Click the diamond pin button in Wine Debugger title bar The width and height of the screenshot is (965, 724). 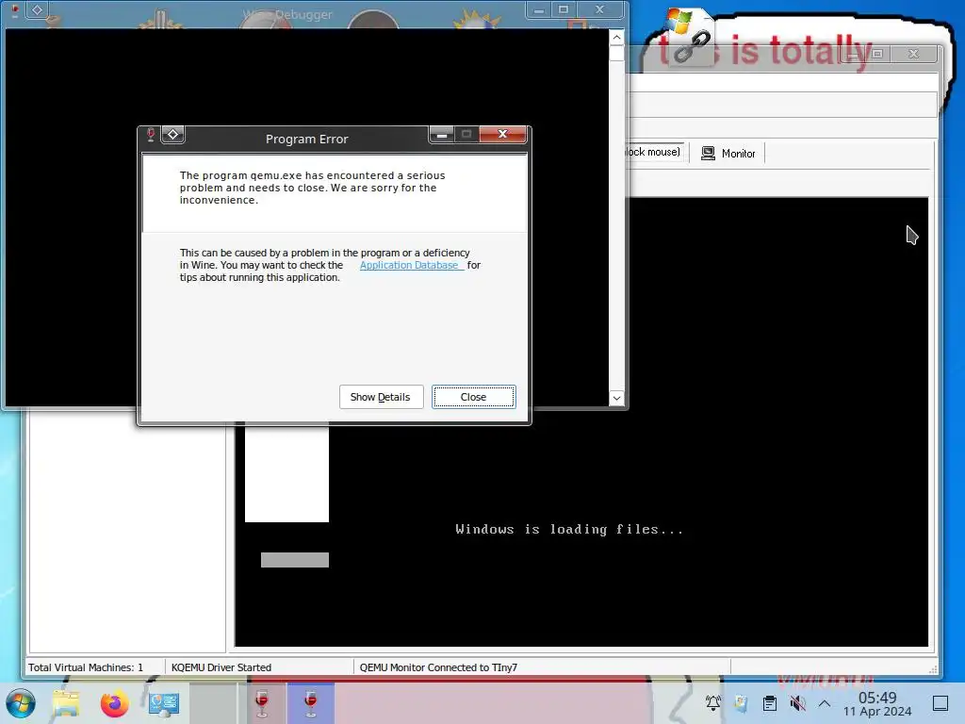tap(37, 9)
